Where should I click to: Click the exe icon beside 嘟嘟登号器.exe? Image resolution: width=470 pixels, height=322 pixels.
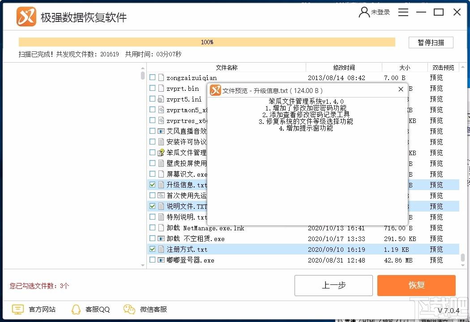pos(161,260)
